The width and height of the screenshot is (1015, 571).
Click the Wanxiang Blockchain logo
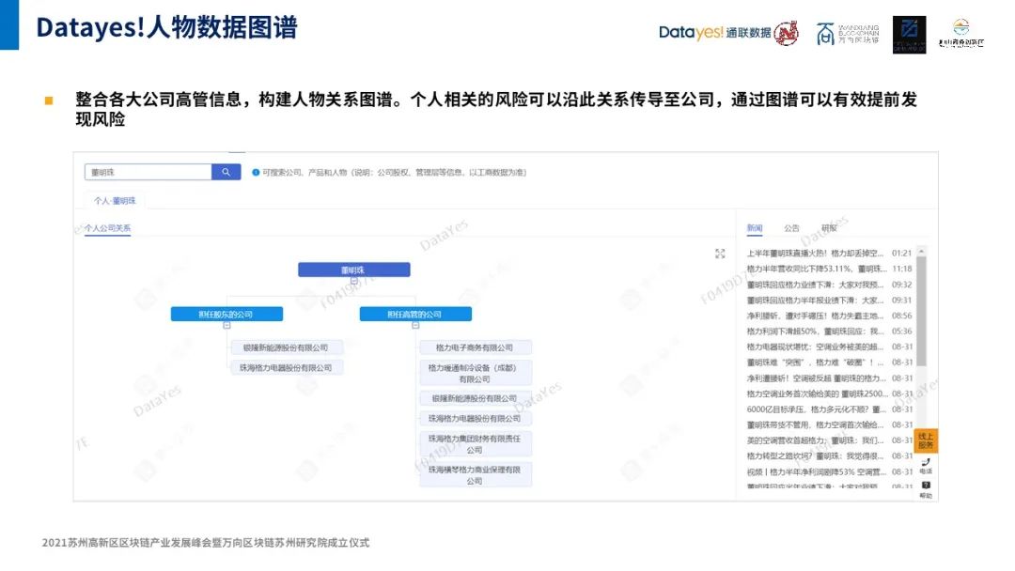pyautogui.click(x=848, y=34)
